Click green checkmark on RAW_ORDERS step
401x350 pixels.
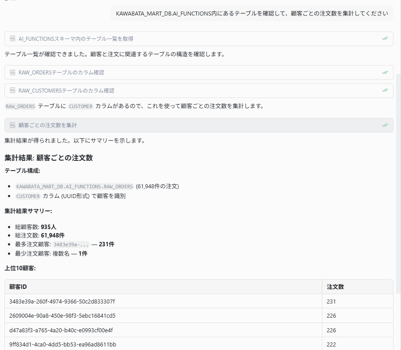pyautogui.click(x=385, y=72)
